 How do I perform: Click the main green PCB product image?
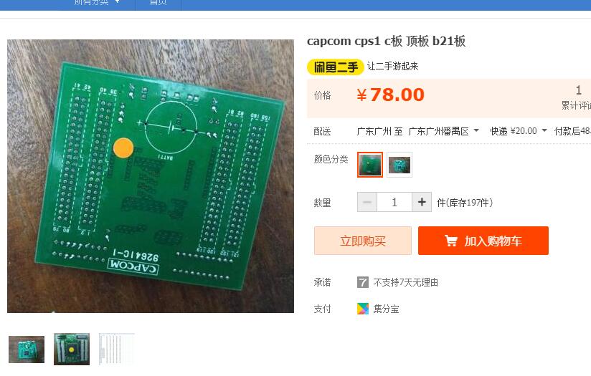click(151, 176)
